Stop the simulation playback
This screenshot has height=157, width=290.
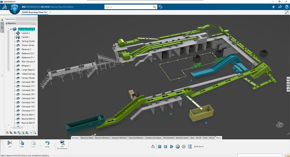click(159, 146)
